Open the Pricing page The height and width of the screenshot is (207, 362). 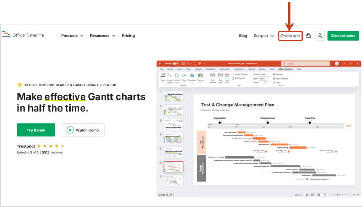[x=128, y=36]
